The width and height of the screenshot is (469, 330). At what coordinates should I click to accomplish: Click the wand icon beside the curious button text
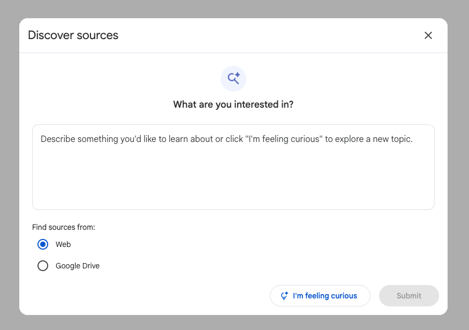pyautogui.click(x=284, y=295)
